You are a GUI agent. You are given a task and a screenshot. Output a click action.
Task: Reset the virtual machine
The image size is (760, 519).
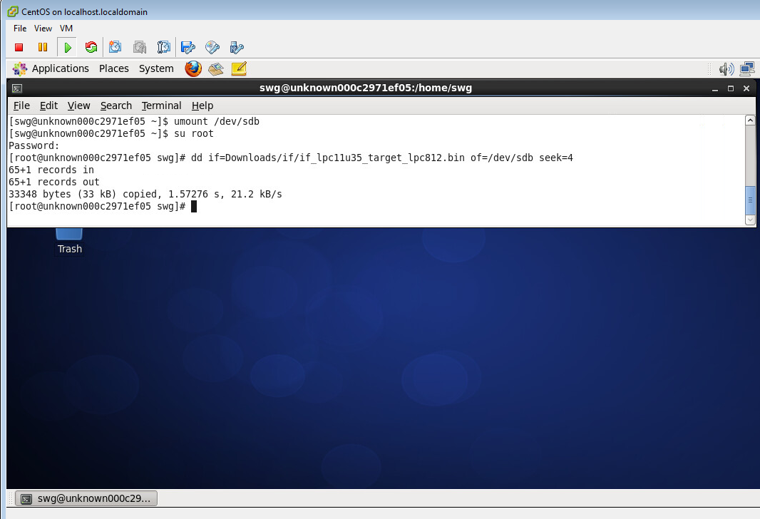click(x=91, y=48)
